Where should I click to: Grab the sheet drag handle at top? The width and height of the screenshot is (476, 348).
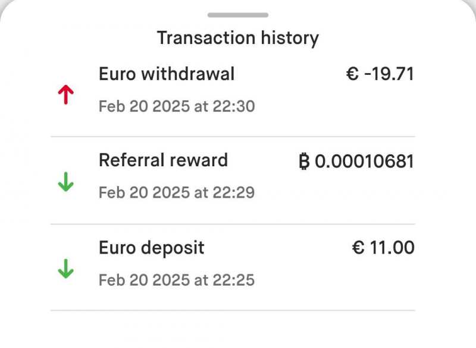(x=238, y=15)
